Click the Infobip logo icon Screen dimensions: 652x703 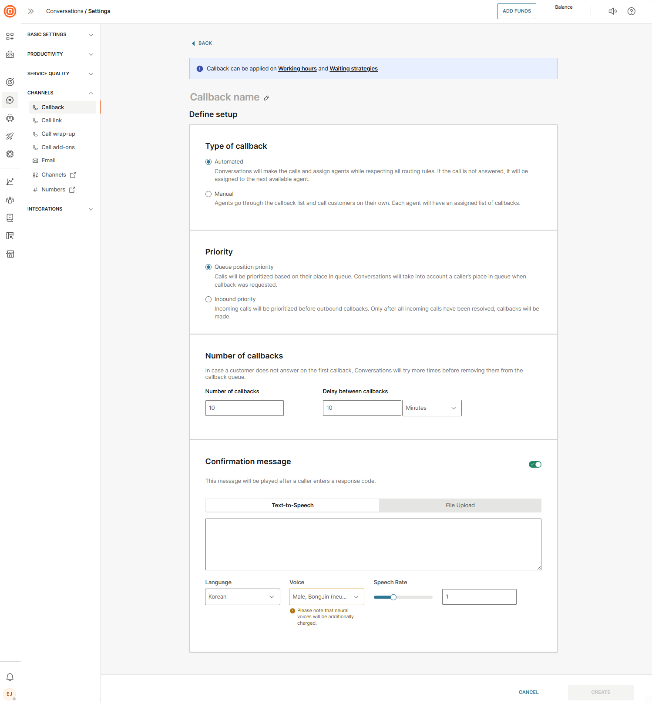tap(10, 11)
